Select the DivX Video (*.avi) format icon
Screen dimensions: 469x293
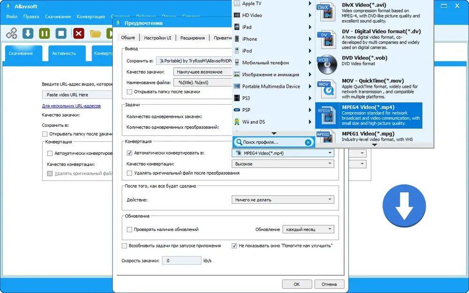point(326,12)
